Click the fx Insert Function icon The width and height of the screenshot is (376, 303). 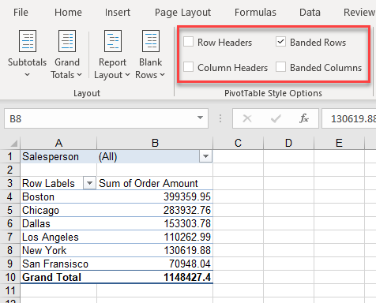click(304, 118)
